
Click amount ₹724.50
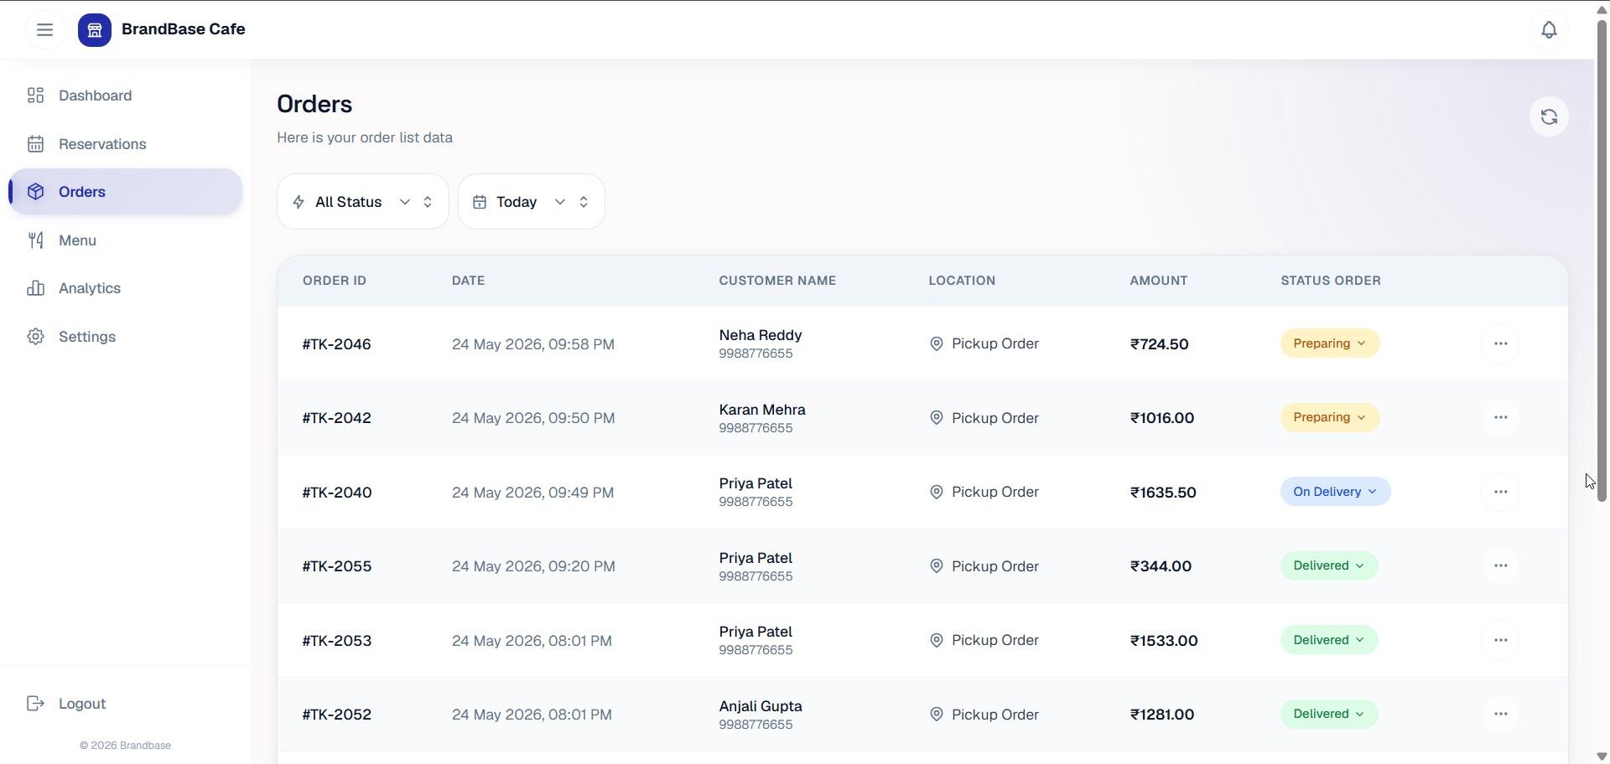(1159, 344)
